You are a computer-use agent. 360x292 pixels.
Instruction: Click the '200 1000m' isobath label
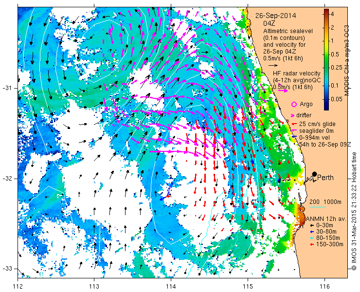[325, 202]
